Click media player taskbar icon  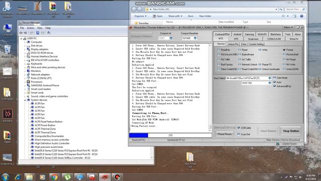pos(42,177)
